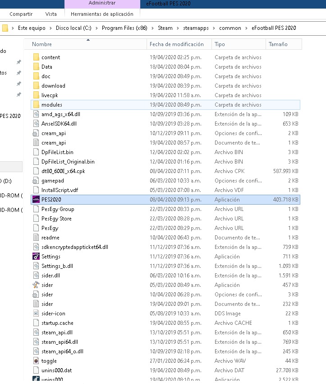Open the Vista ribbon tab

(x=51, y=14)
